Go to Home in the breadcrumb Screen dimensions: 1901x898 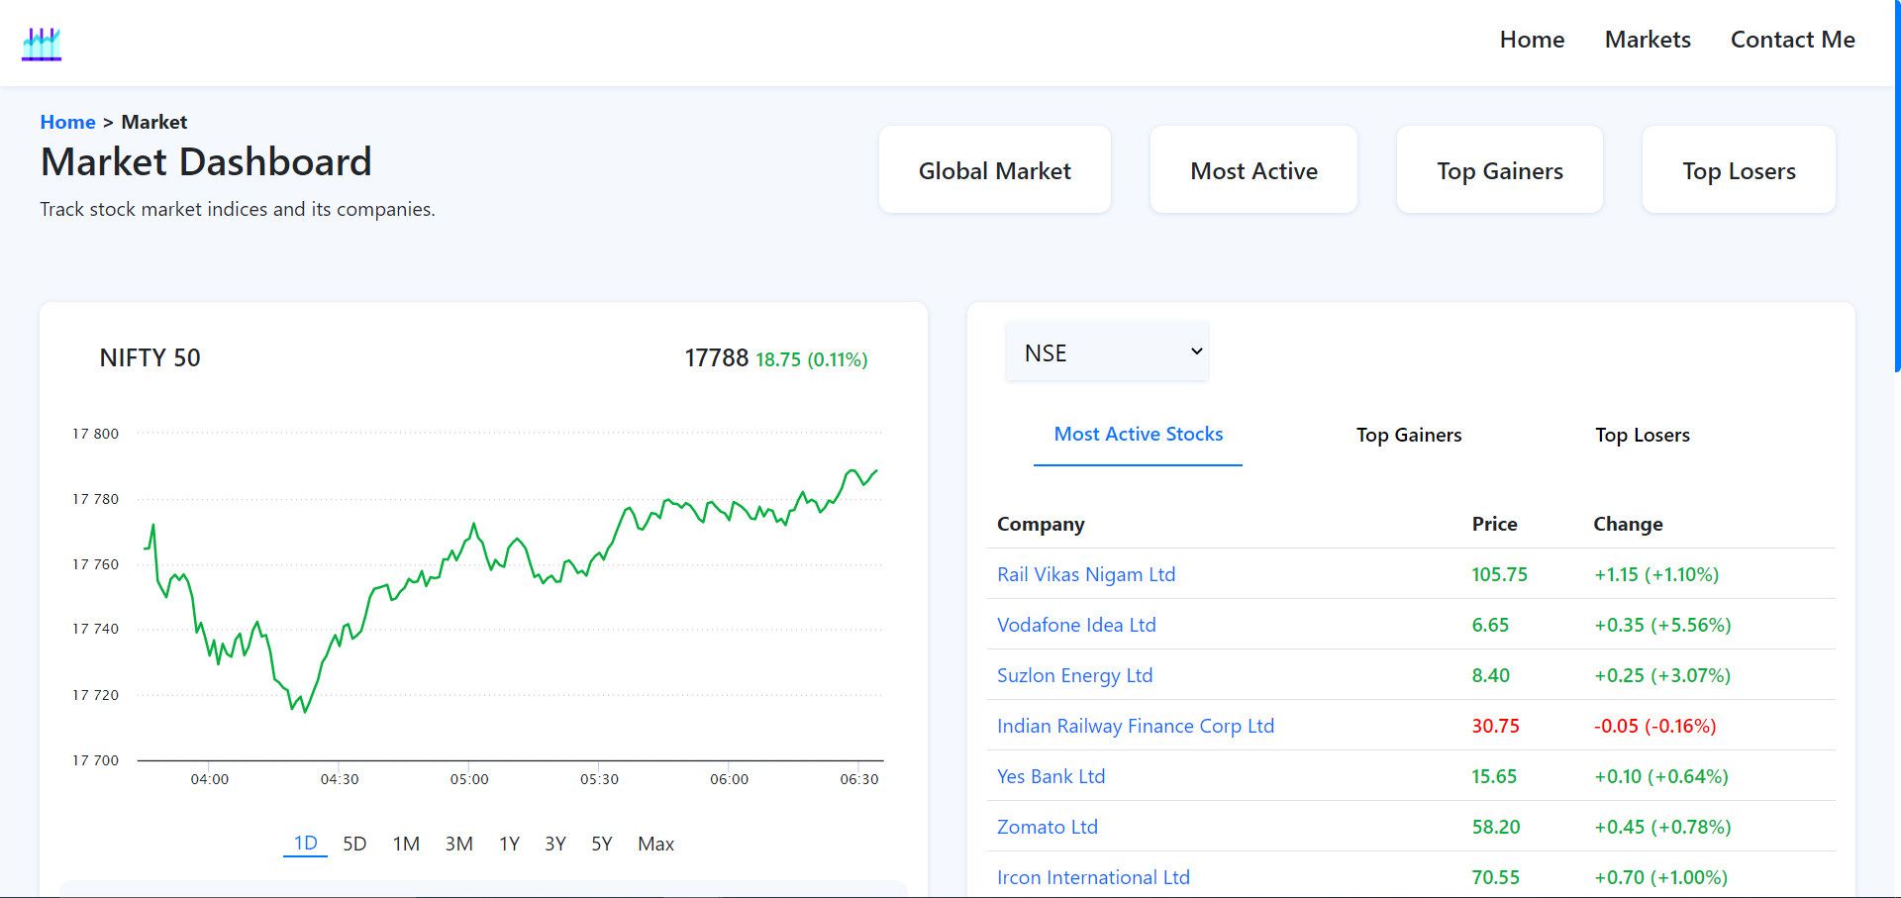67,122
